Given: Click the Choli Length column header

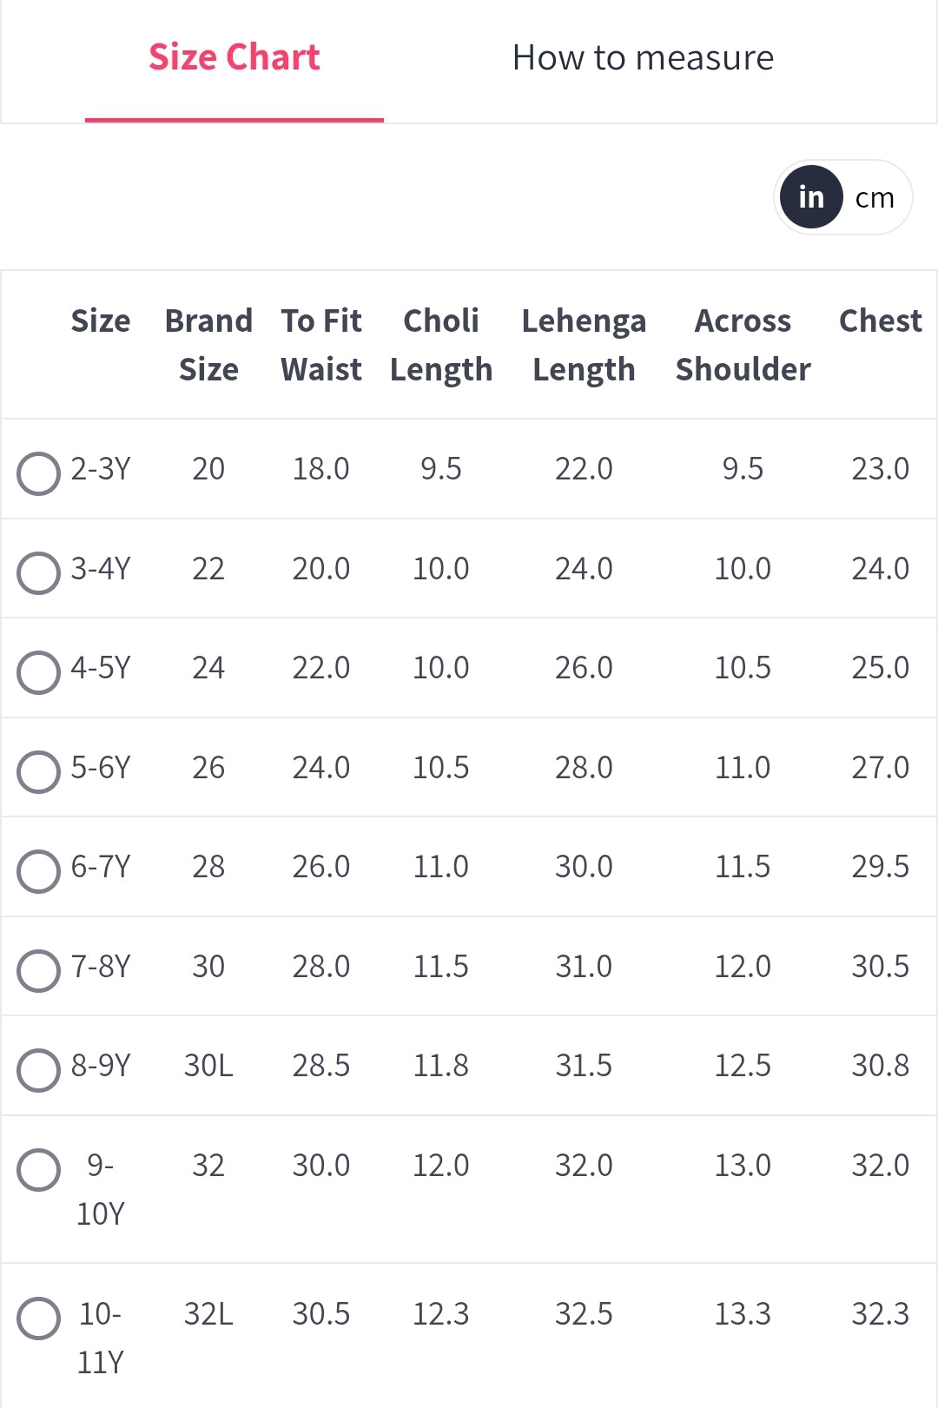Looking at the screenshot, I should click(x=441, y=345).
